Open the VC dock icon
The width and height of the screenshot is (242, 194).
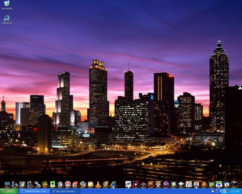click(x=189, y=184)
